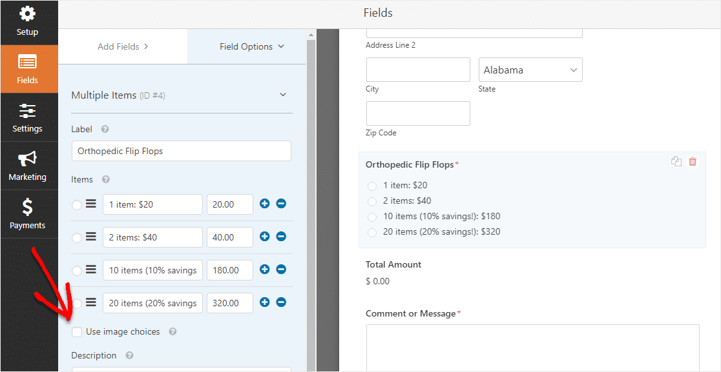Click the 'Orthopedic Flip Flops' preview heading

point(409,164)
